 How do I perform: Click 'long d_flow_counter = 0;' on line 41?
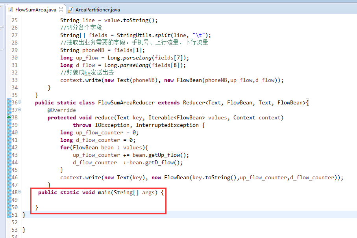[x=98, y=140]
